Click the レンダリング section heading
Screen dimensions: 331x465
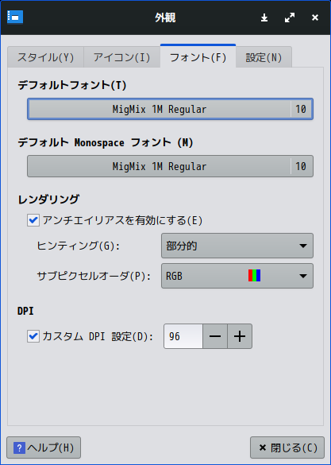48,199
